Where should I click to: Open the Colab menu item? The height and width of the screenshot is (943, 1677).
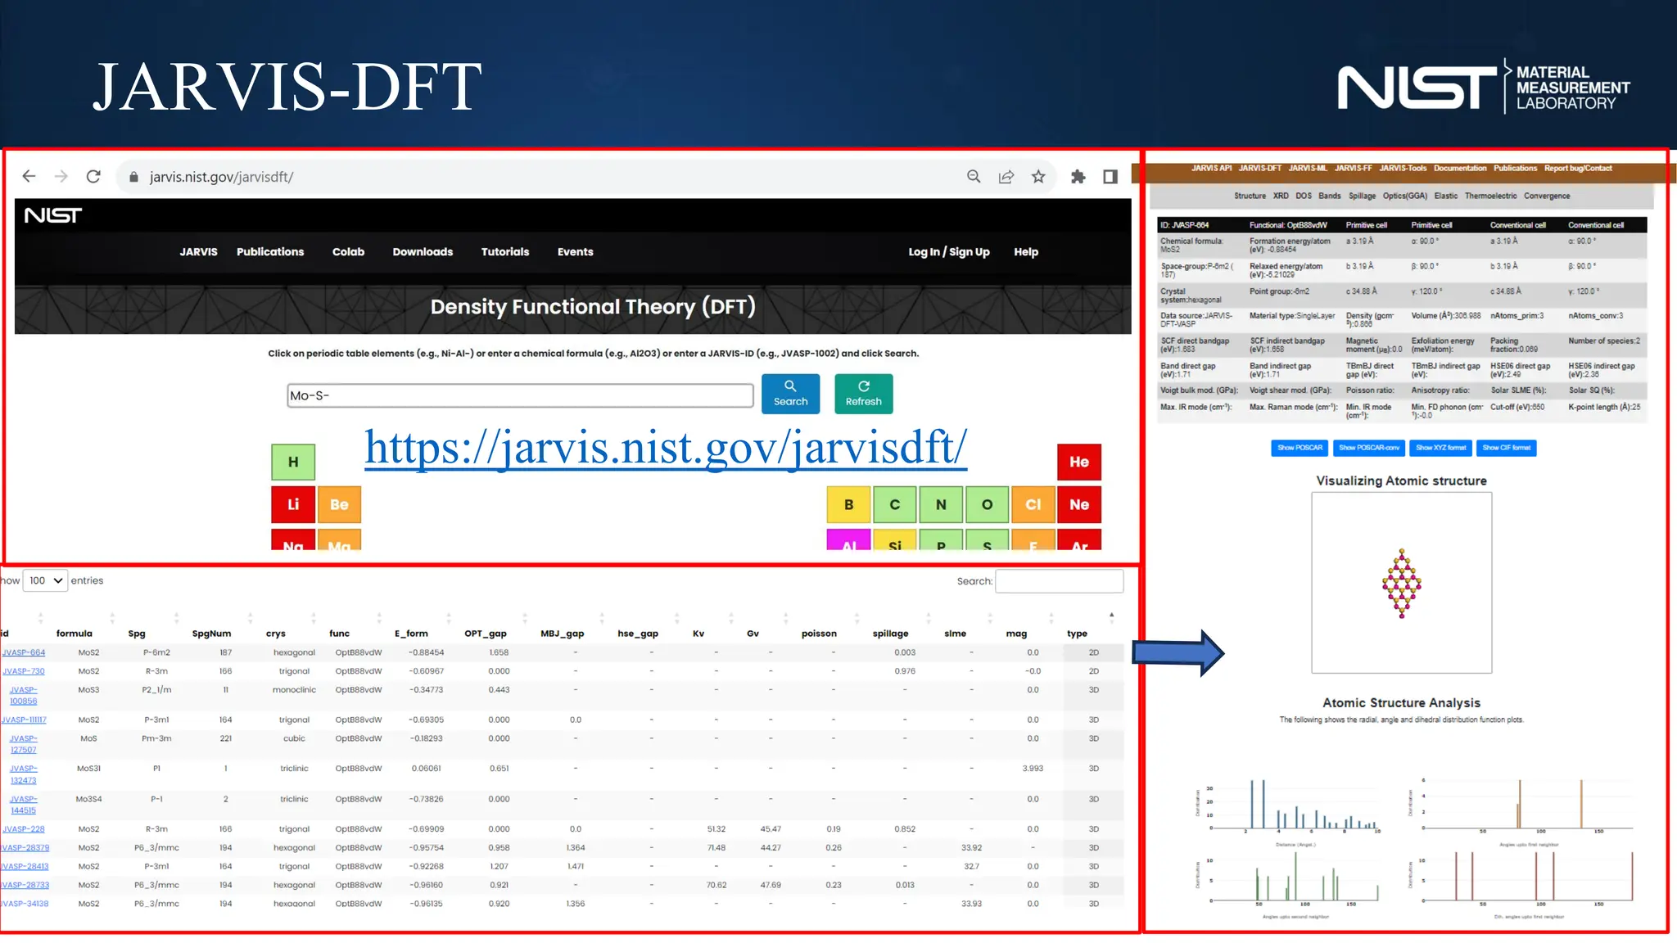348,251
